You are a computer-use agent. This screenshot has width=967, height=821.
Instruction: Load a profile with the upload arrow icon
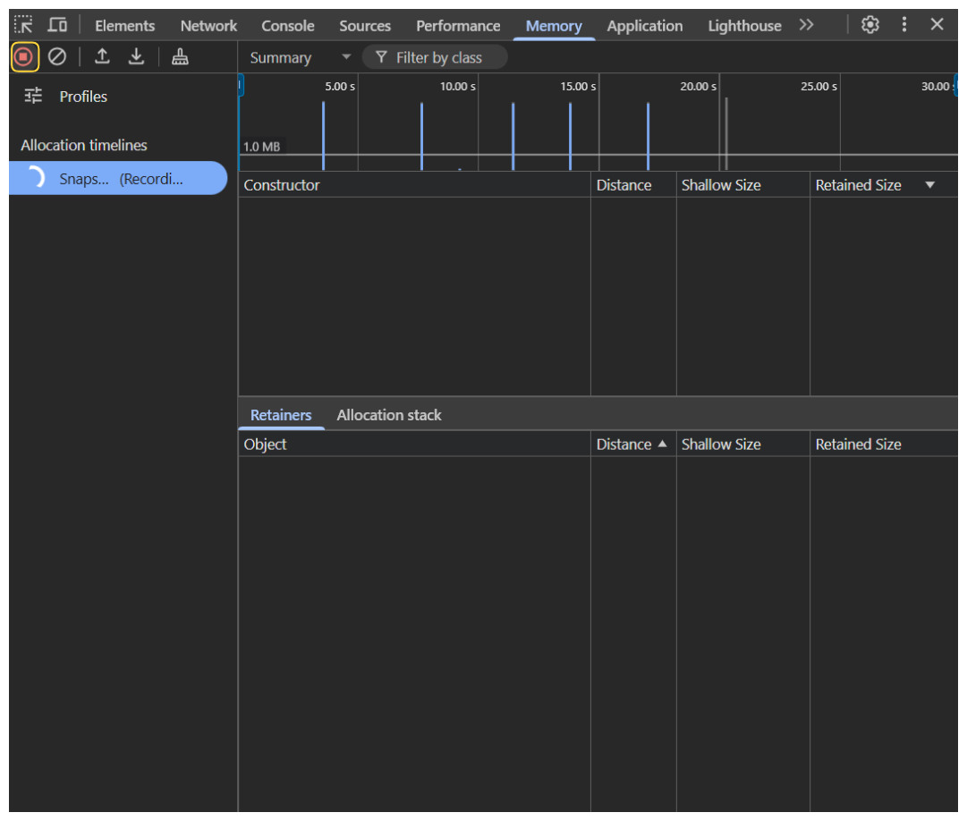pos(102,57)
